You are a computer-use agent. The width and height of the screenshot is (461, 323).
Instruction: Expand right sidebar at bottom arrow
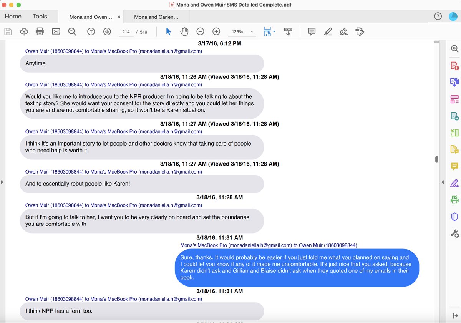(454, 315)
